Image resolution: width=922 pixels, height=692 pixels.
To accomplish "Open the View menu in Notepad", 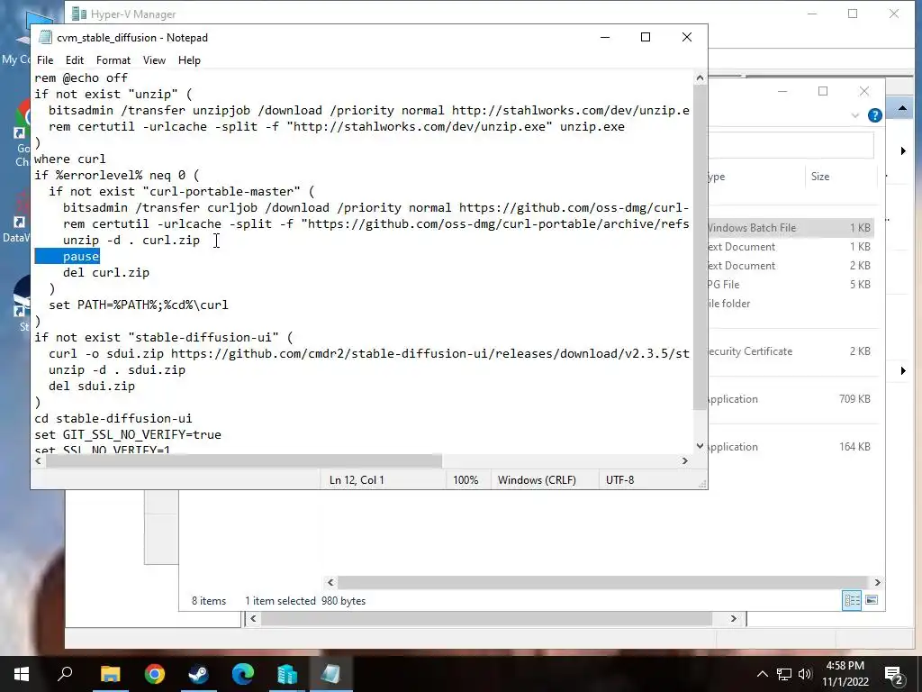I will click(154, 60).
